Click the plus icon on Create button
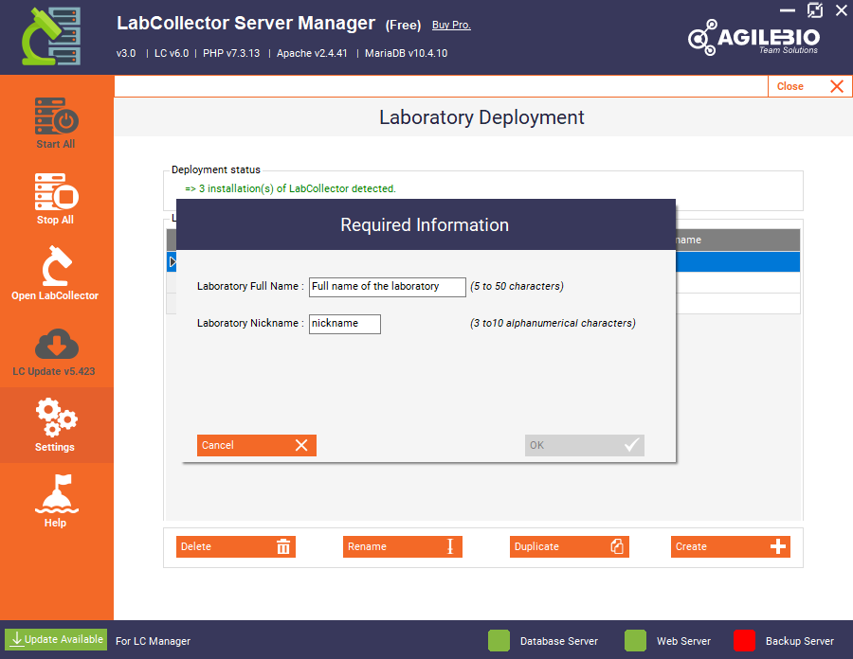 pyautogui.click(x=778, y=546)
